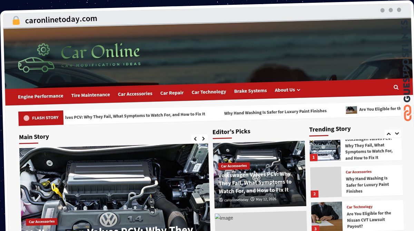Open Car Repair menu item
The image size is (414, 231).
(172, 93)
